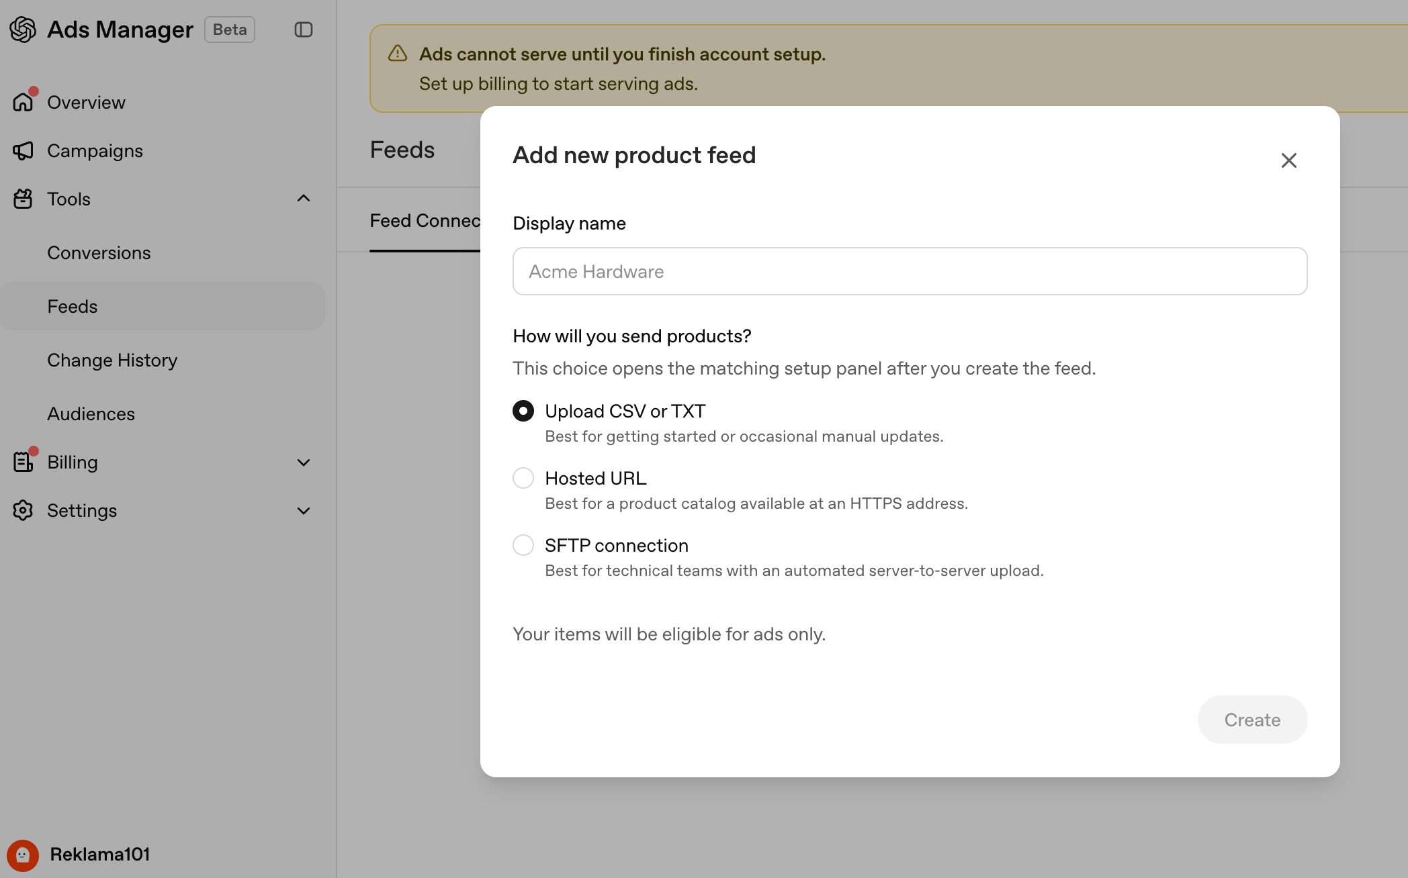The width and height of the screenshot is (1408, 878).
Task: Click the Overview home icon
Action: point(23,102)
